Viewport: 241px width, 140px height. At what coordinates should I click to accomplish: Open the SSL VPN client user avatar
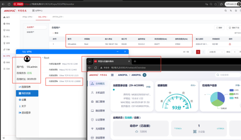[27, 59]
